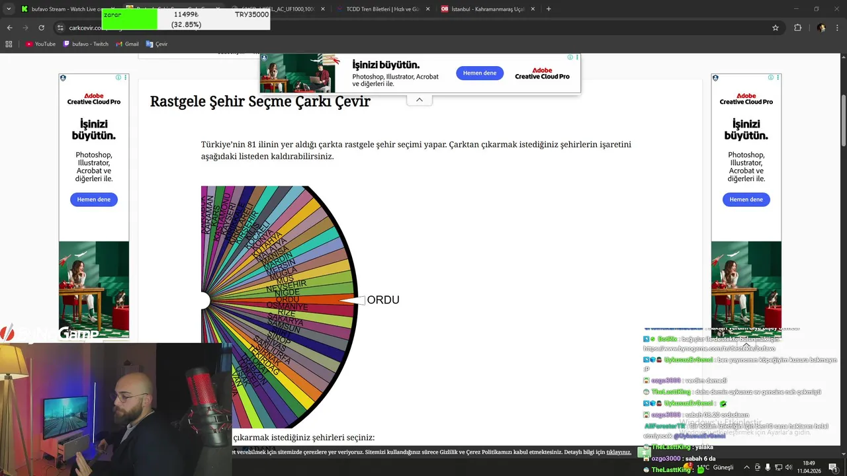Bookmark this page with the star

click(776, 28)
